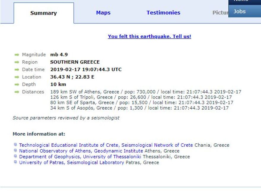
Task: Select the green arrow beside Date time
Action: pos(17,69)
